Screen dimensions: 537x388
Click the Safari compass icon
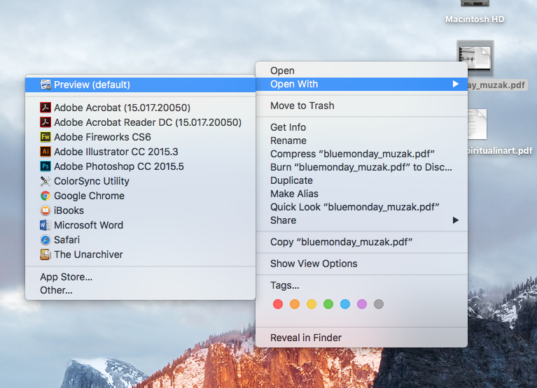point(46,240)
